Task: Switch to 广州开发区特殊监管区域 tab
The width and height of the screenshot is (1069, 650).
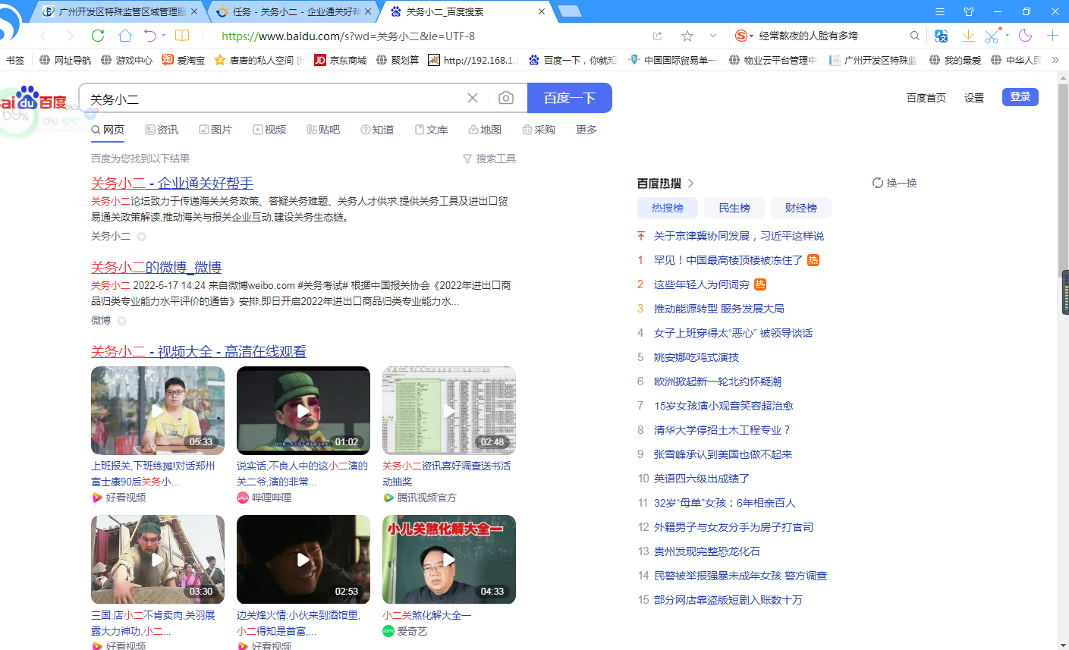Action: (120, 11)
